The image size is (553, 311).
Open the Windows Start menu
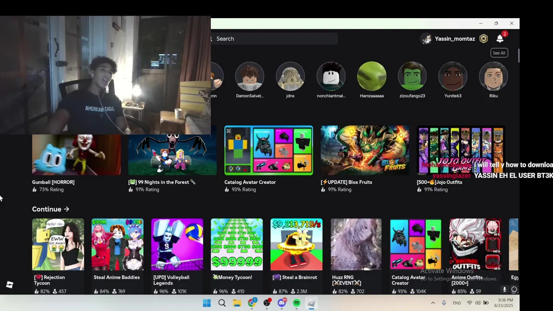coord(207,303)
